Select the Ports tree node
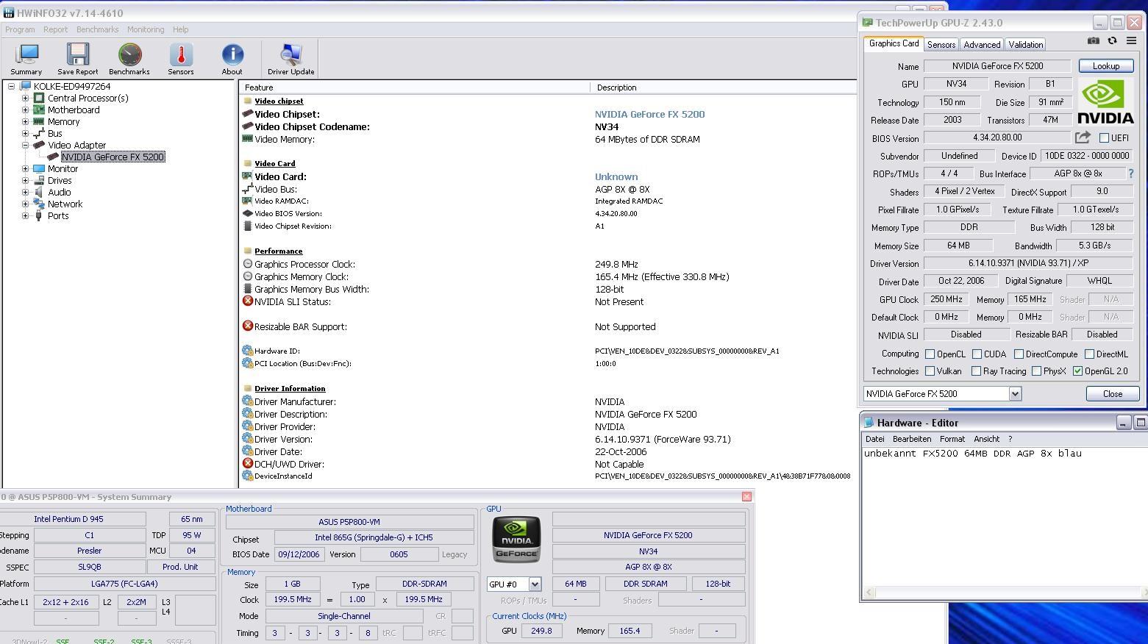This screenshot has width=1148, height=644. 58,215
